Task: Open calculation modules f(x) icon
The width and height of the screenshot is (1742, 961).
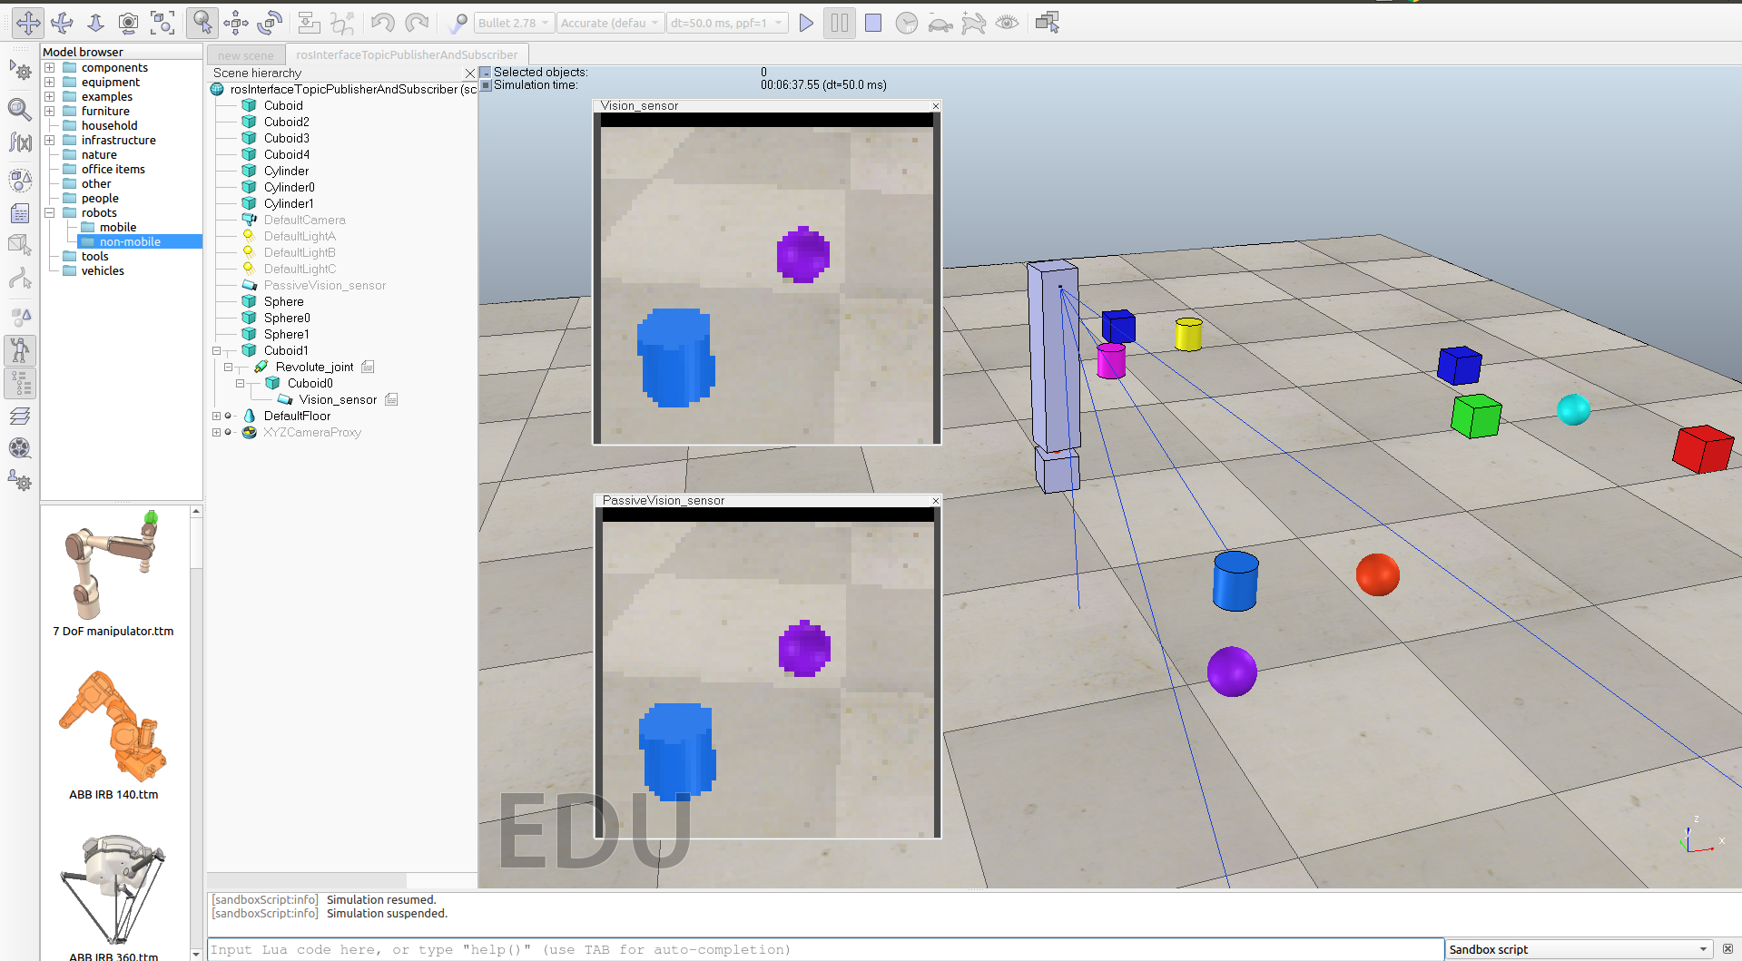Action: click(x=20, y=142)
